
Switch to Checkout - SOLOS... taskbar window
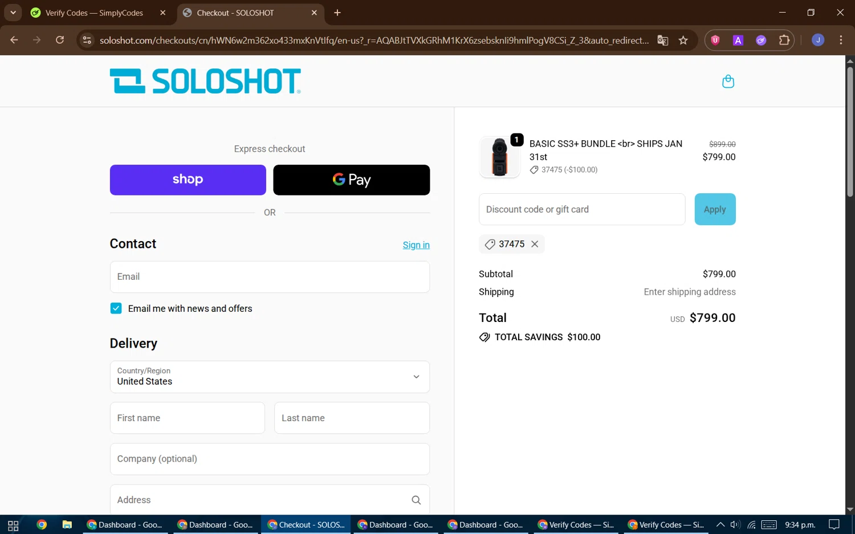click(x=306, y=525)
